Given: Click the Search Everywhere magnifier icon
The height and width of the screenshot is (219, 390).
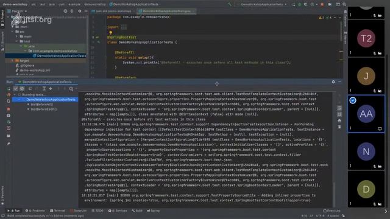Looking at the screenshot, I should coord(344,4).
